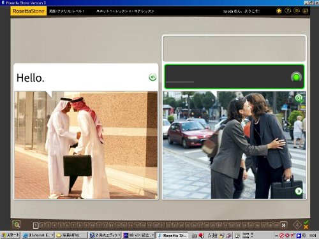The height and width of the screenshot is (239, 319).
Task: Open the preferences menu icon in header
Action: coord(297,11)
